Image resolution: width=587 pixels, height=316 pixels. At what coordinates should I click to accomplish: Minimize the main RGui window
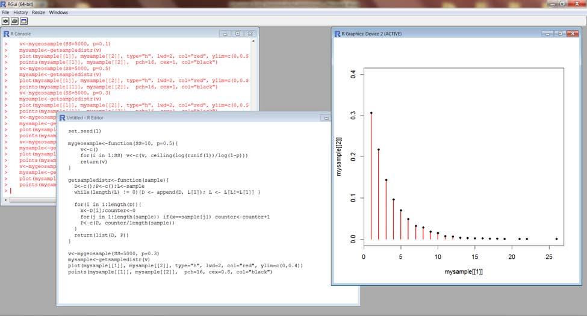point(552,4)
